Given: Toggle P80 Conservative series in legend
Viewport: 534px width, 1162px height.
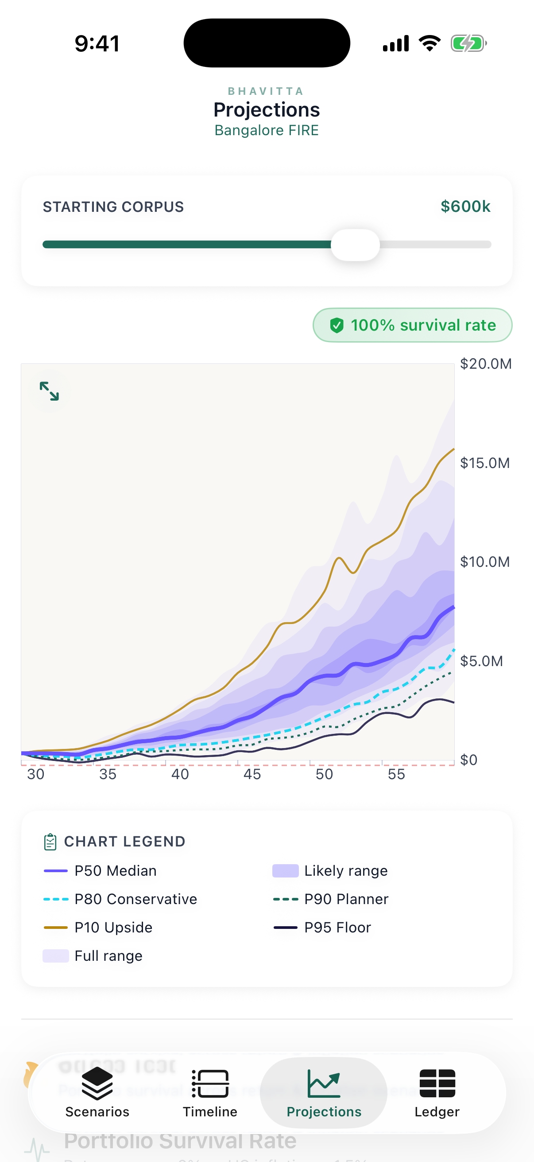Looking at the screenshot, I should [x=120, y=899].
